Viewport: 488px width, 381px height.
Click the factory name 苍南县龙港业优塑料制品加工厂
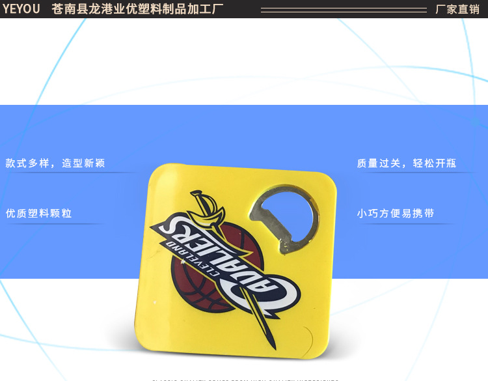(x=137, y=9)
